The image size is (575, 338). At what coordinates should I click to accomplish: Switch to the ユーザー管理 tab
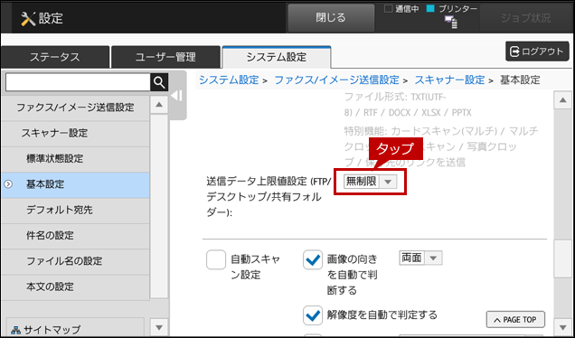coord(165,57)
